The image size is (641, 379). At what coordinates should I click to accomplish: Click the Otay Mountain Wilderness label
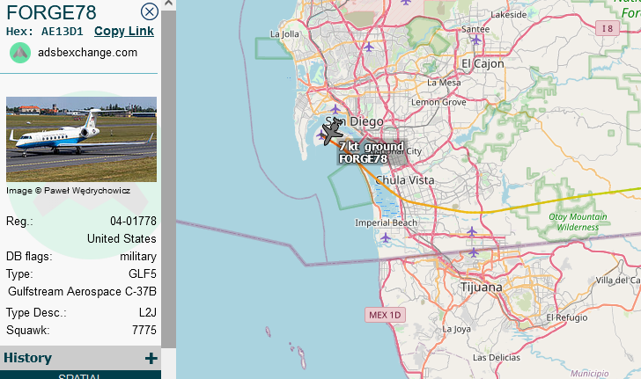[x=578, y=222]
